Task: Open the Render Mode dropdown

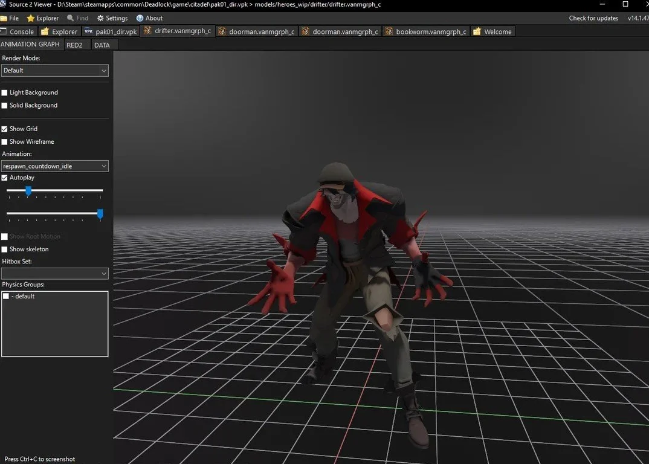Action: coord(54,70)
